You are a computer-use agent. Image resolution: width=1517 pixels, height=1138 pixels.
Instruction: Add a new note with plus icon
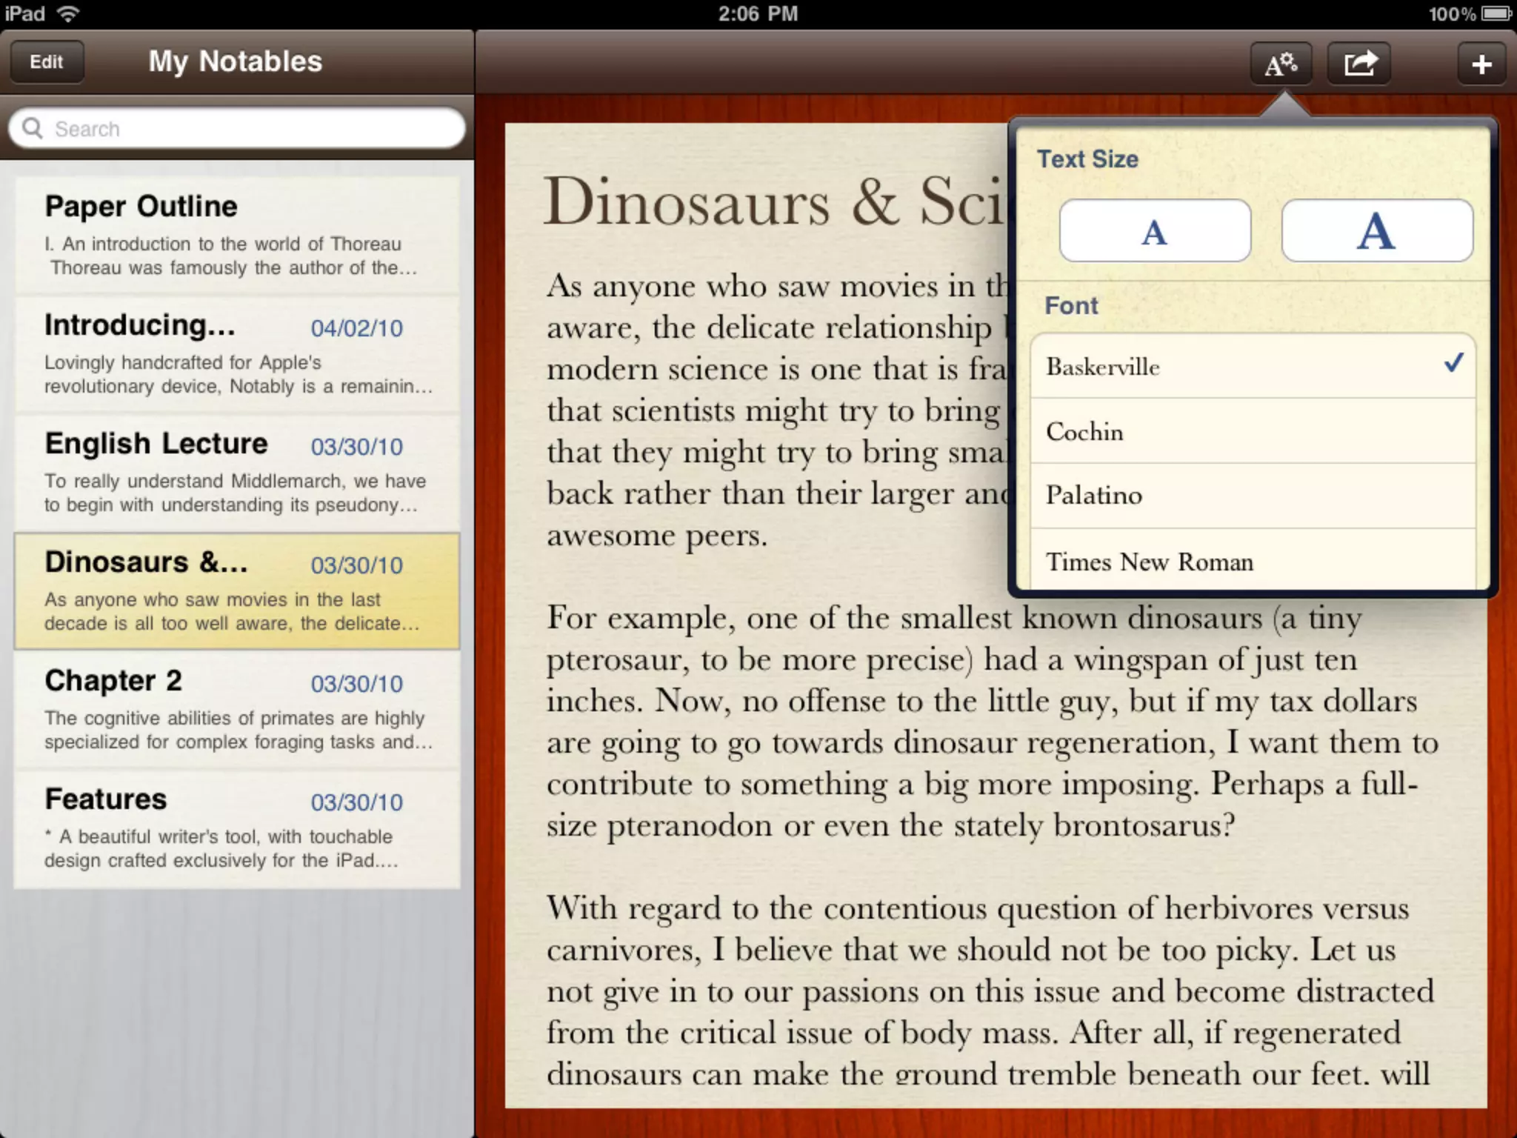[x=1481, y=64]
